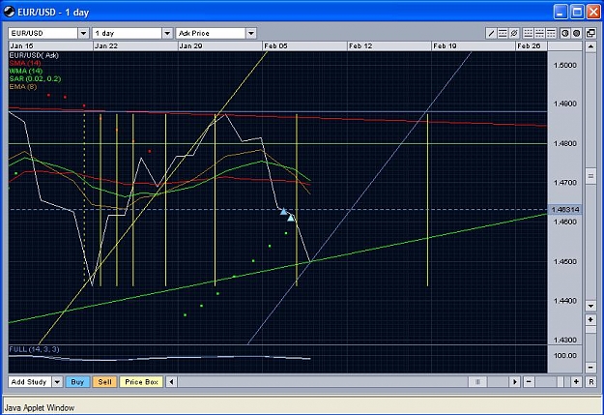Click horizontal scroll right arrow
This screenshot has height=415, width=604.
[514, 382]
